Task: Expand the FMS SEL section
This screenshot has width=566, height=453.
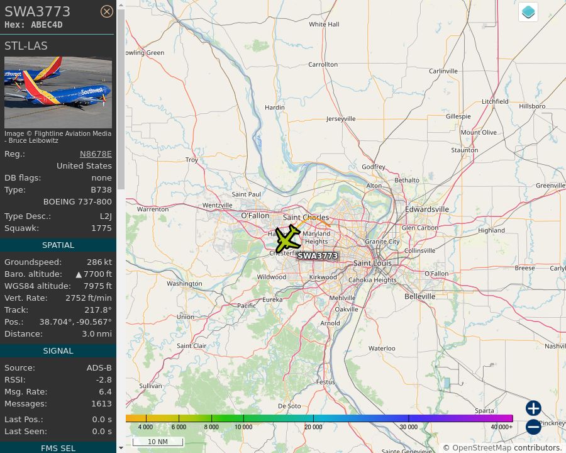Action: pyautogui.click(x=58, y=448)
